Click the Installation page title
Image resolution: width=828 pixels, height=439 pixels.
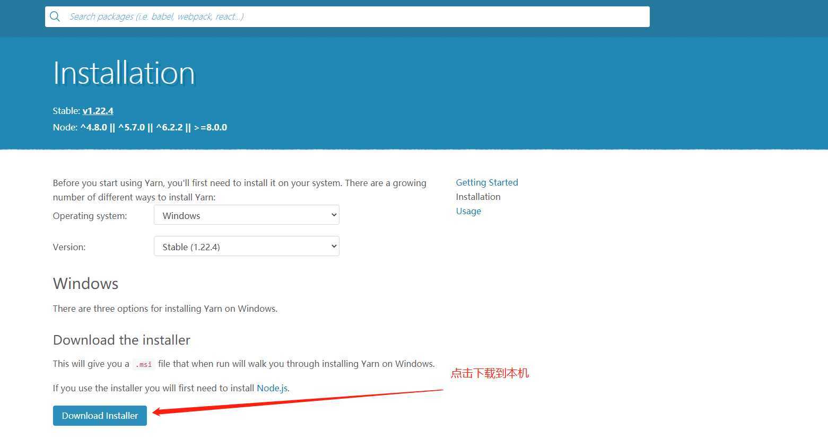(x=124, y=73)
